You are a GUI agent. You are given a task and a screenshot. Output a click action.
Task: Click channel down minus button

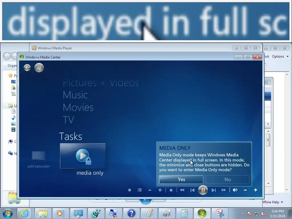(x=150, y=190)
